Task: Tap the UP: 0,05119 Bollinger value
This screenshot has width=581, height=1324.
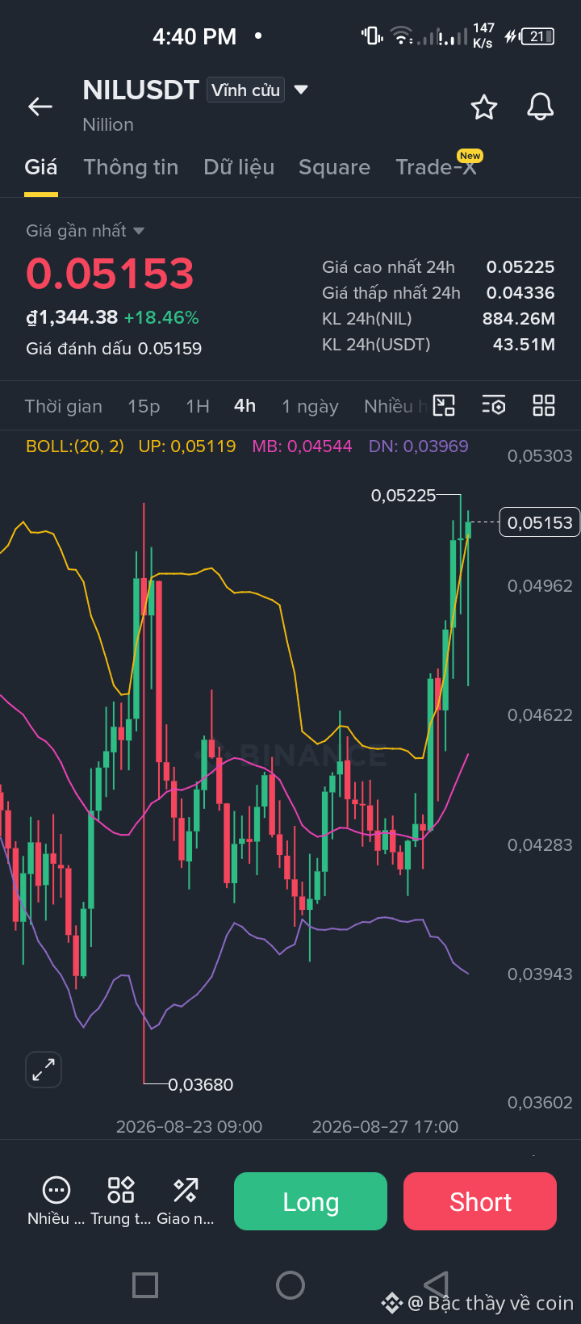Action: 187,446
